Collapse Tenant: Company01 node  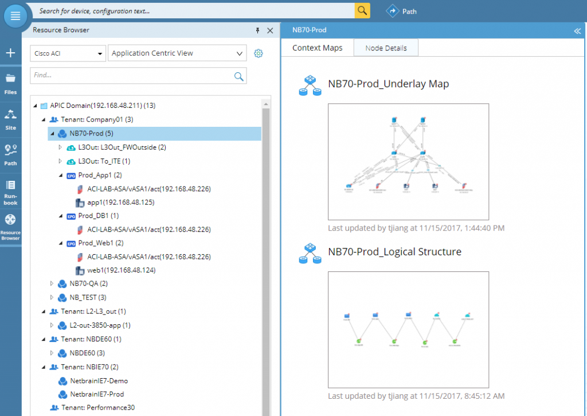pos(44,119)
